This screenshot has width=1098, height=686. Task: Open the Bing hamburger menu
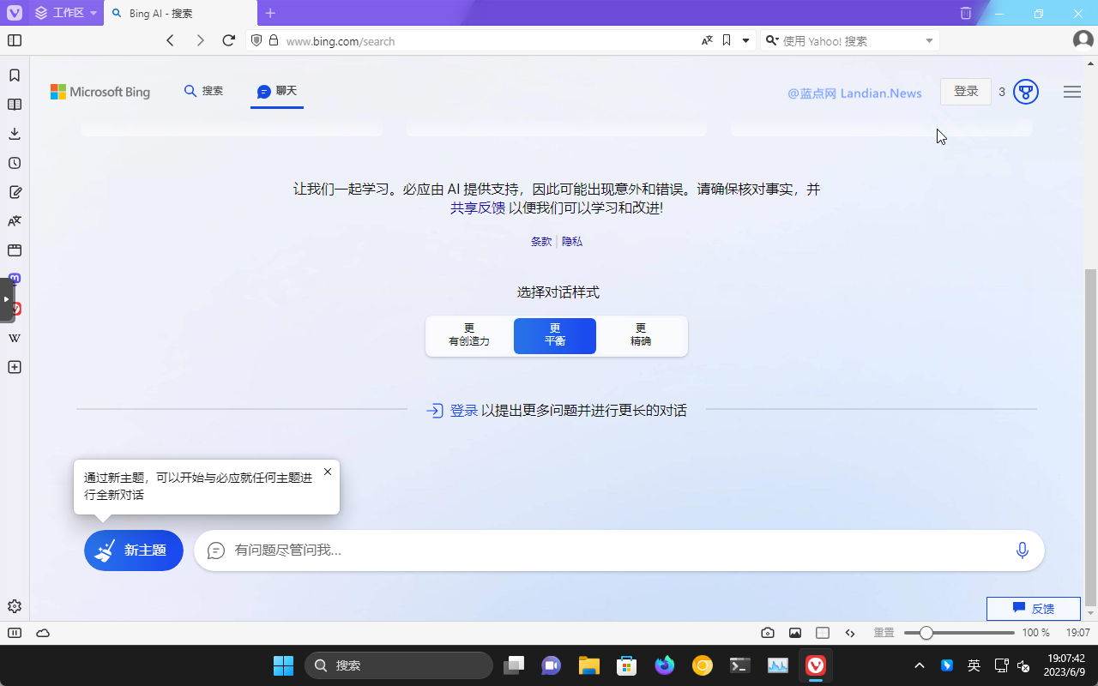(1072, 92)
